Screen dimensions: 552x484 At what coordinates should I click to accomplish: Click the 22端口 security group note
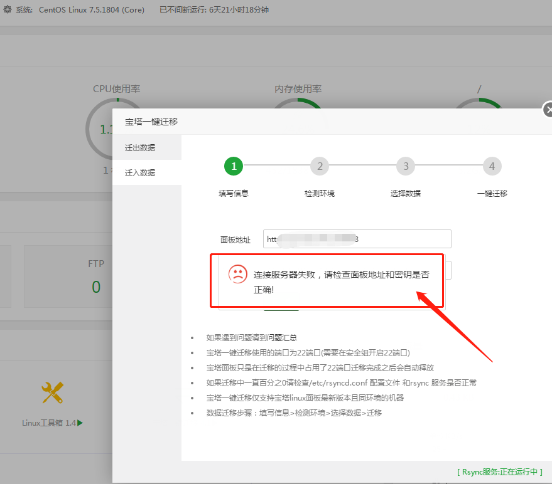coord(308,352)
